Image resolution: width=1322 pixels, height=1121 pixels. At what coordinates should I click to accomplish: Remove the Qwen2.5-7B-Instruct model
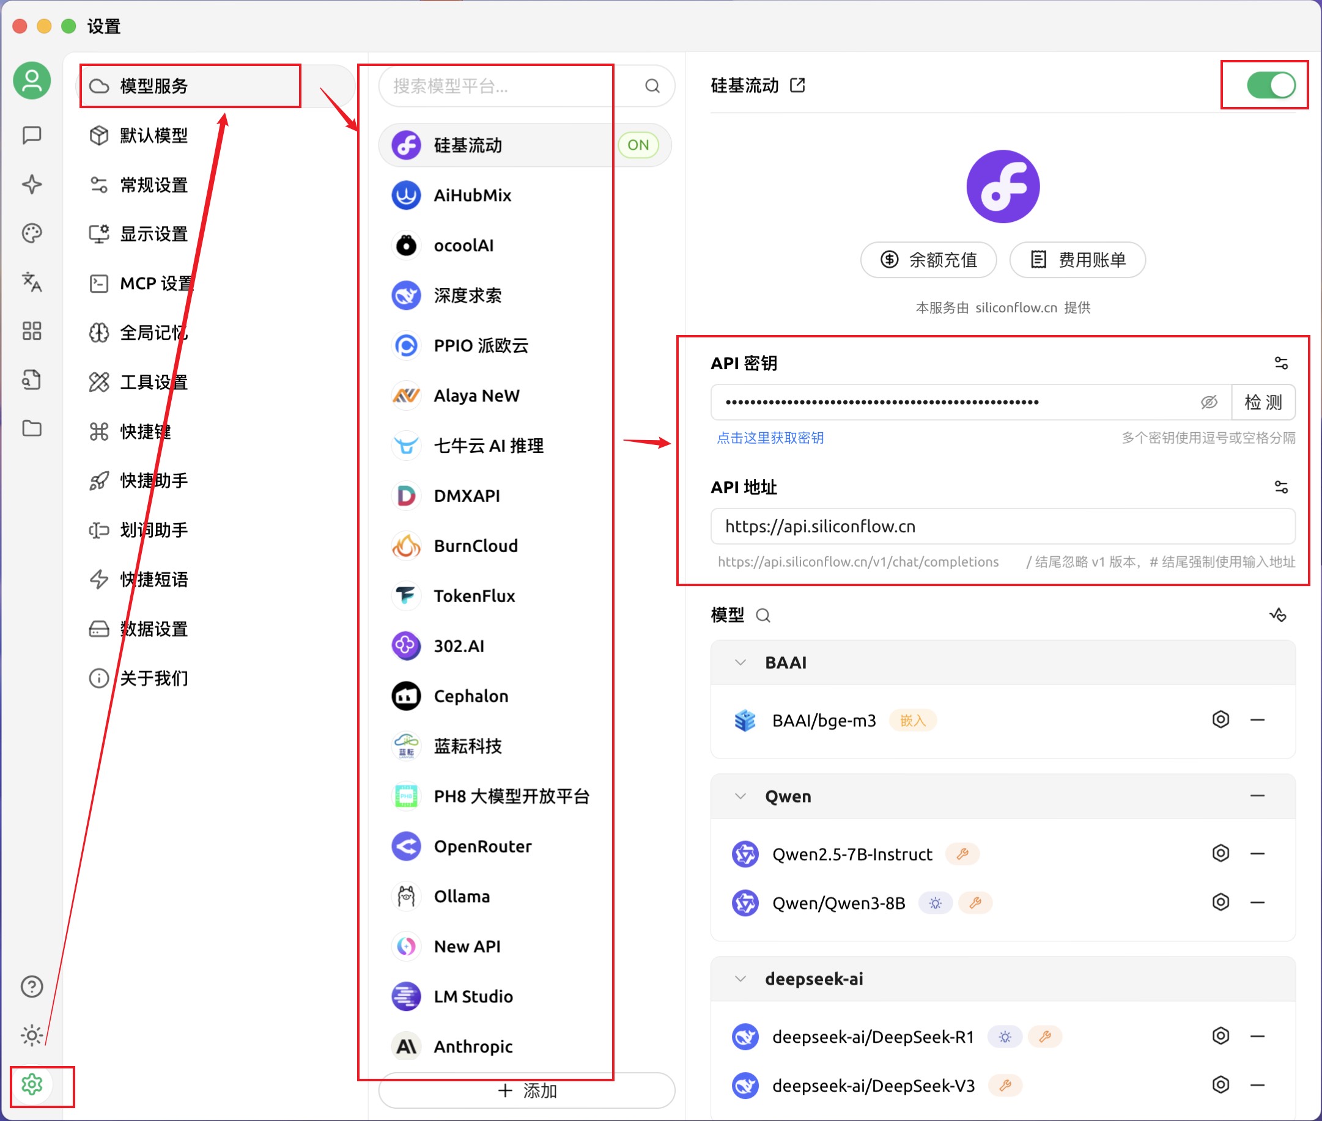click(x=1257, y=853)
